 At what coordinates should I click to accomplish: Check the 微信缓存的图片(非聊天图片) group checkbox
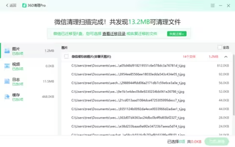coord(66,57)
